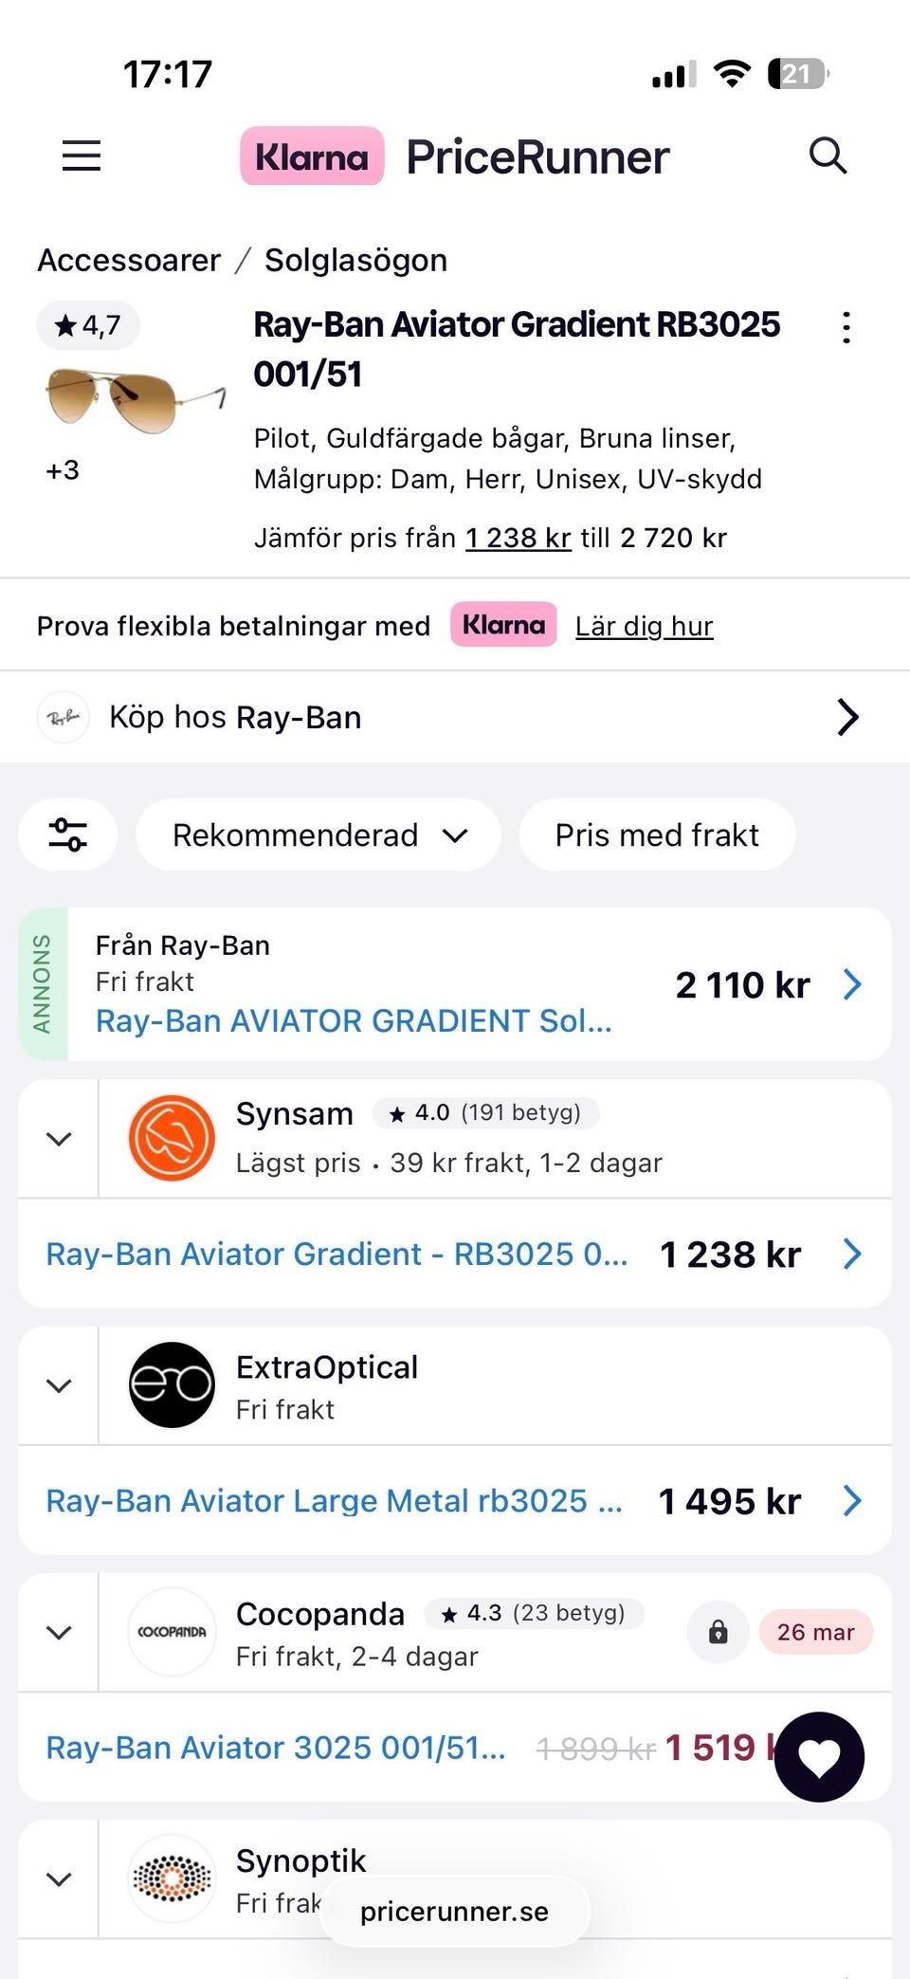Open the hamburger menu
Screen dimensions: 910x1979
coord(82,156)
